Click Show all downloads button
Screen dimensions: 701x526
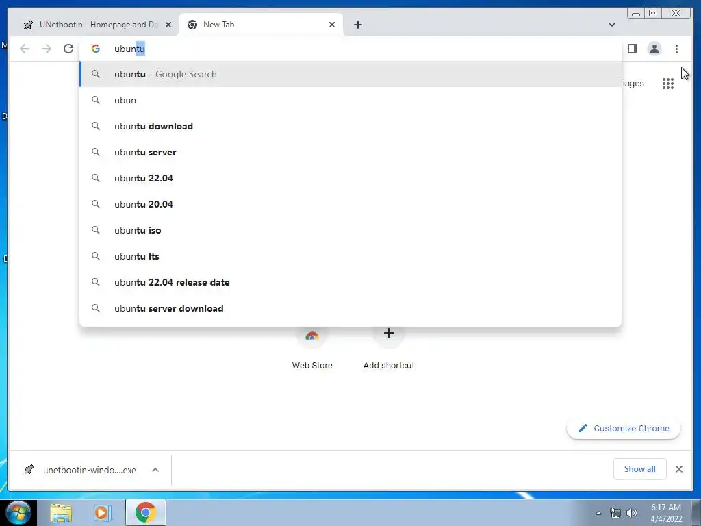click(x=640, y=469)
